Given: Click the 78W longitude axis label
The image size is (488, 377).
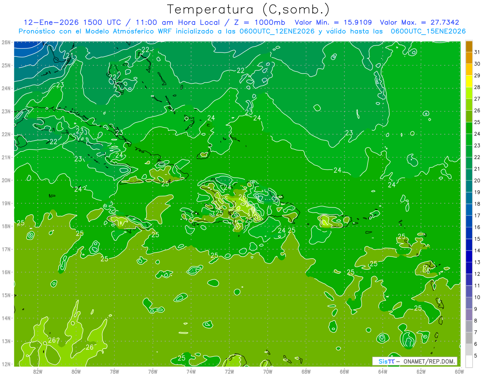Looking at the screenshot, I should tap(114, 371).
